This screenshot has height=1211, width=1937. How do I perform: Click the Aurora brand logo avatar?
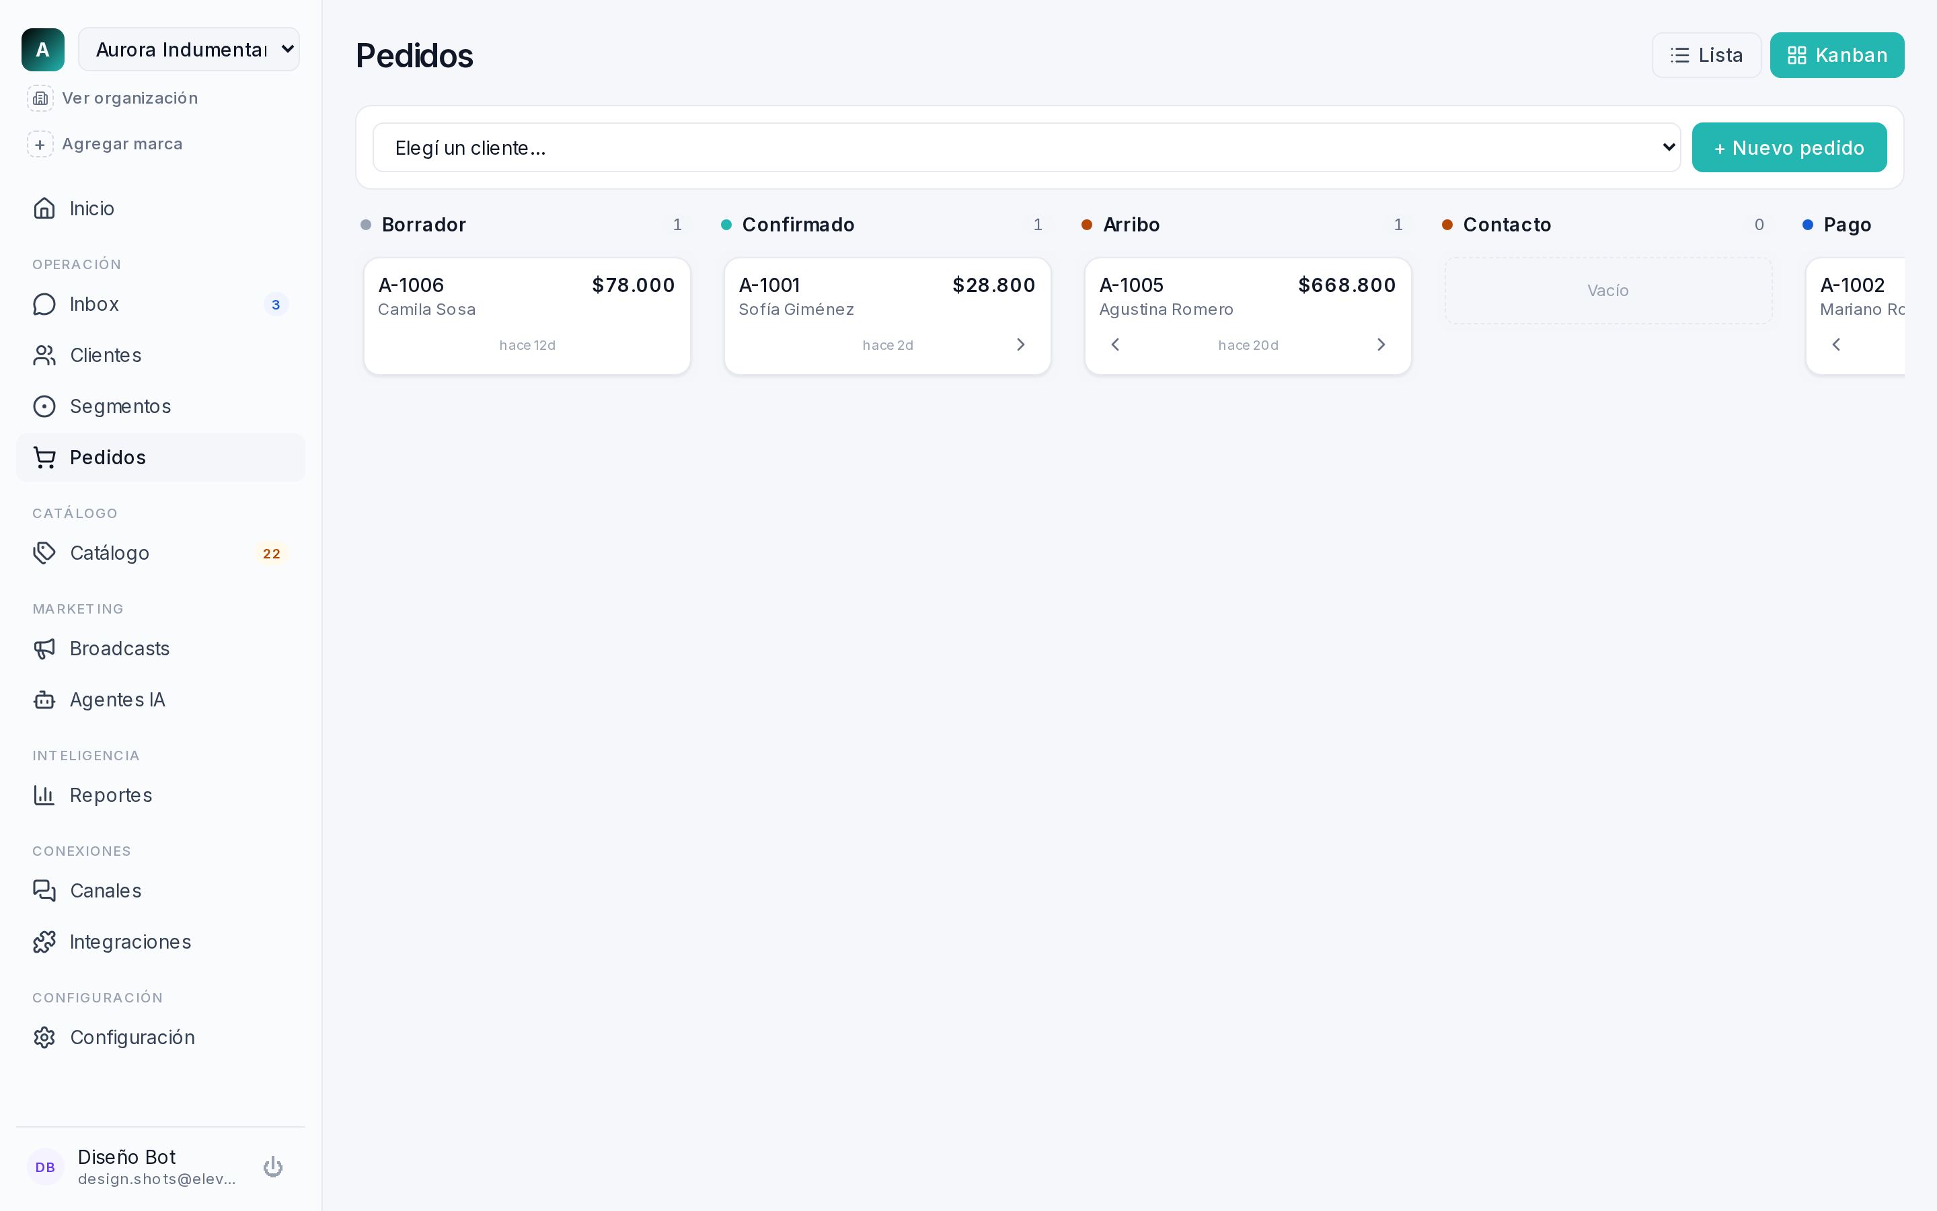pos(43,50)
